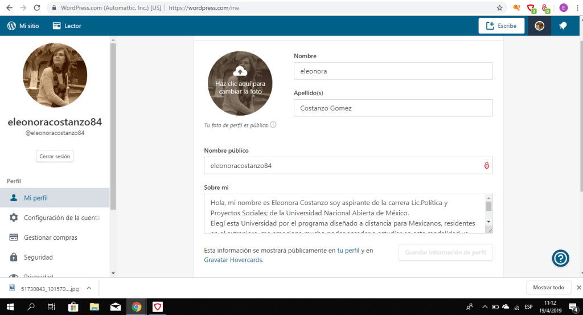Open Lector in the masterbar

(x=67, y=26)
